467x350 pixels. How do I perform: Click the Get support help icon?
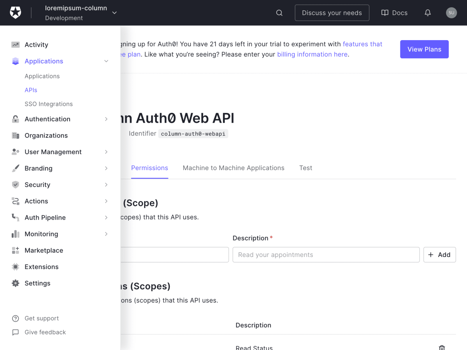click(16, 318)
